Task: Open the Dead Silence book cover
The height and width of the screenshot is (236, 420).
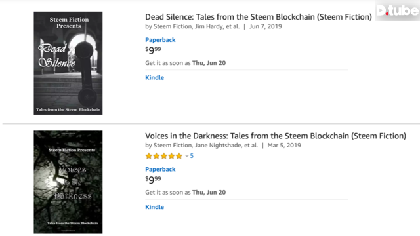Action: [68, 63]
